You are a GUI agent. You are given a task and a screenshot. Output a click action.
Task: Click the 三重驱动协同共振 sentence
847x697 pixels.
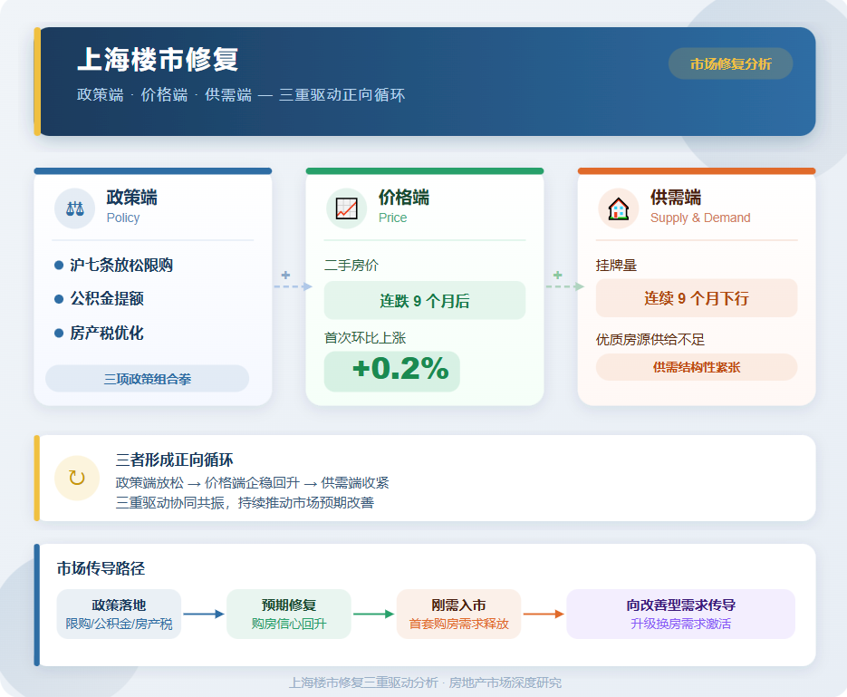[245, 502]
